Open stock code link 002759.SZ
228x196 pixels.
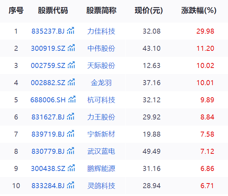pyautogui.click(x=48, y=65)
